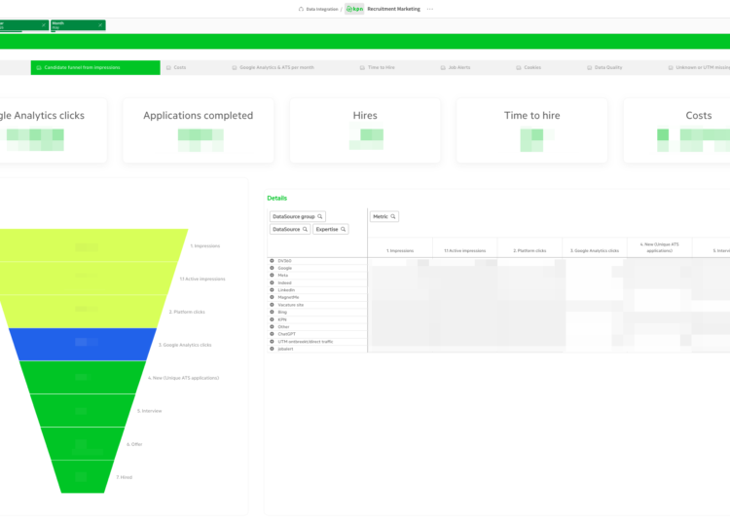This screenshot has width=730, height=522.
Task: Select the Google Analytics clicks KPI card
Action: click(x=54, y=130)
